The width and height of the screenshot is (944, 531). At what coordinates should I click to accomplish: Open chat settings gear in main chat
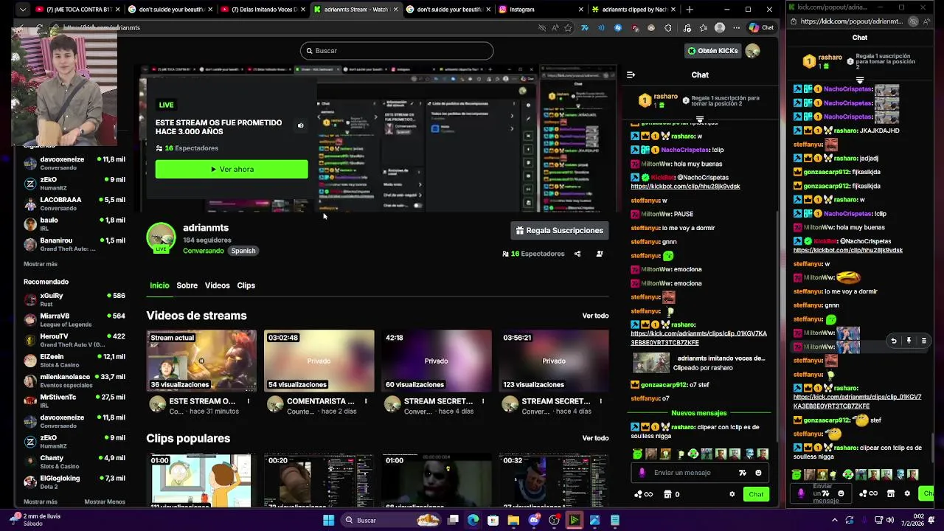(x=732, y=494)
